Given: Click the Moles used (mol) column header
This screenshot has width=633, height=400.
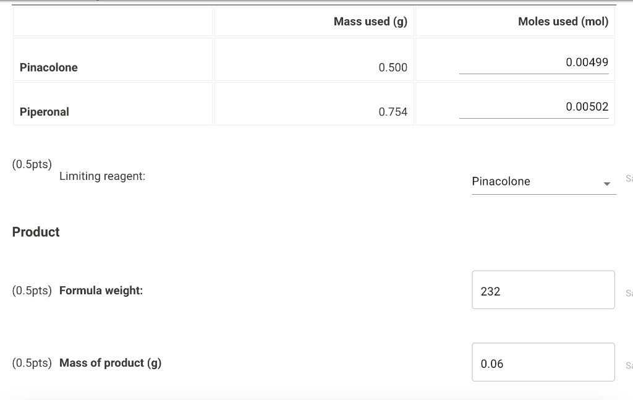Looking at the screenshot, I should [563, 22].
